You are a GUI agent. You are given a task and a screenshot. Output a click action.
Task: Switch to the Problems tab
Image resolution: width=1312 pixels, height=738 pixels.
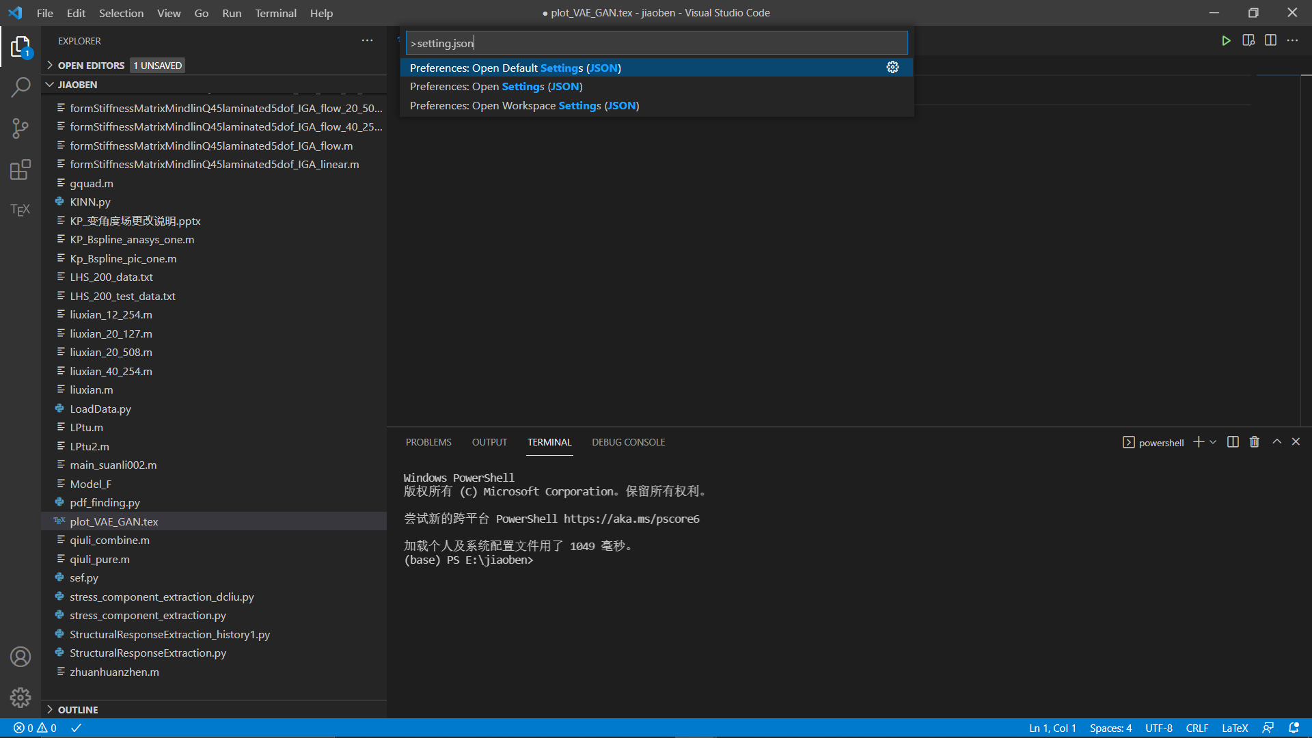click(x=428, y=442)
